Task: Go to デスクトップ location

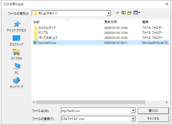Action: pyautogui.click(x=16, y=40)
